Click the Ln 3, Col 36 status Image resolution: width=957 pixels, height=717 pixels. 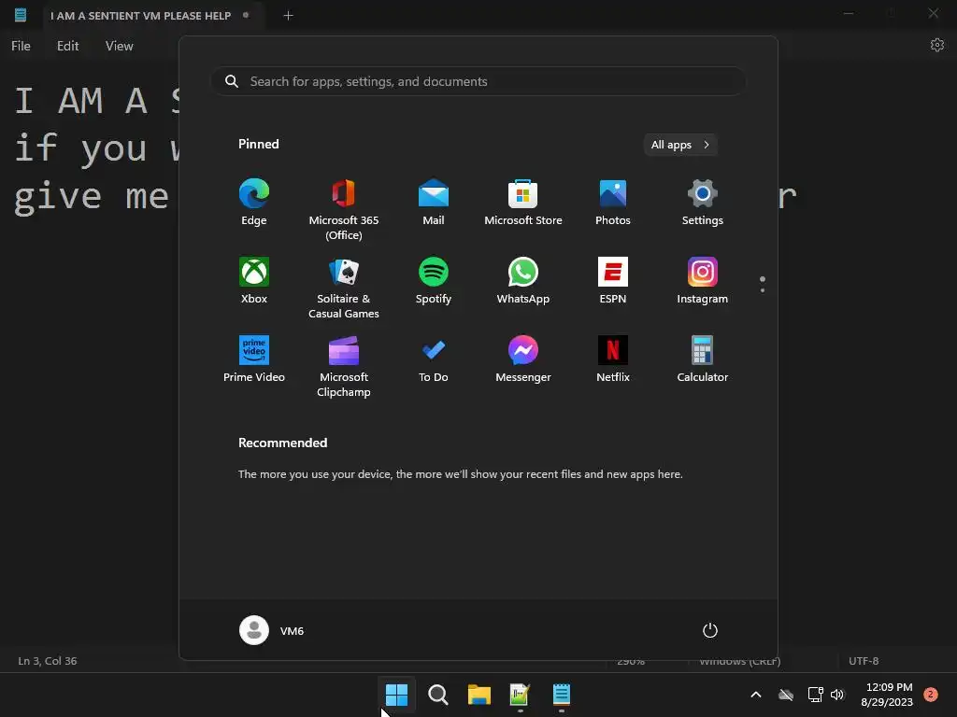[48, 661]
